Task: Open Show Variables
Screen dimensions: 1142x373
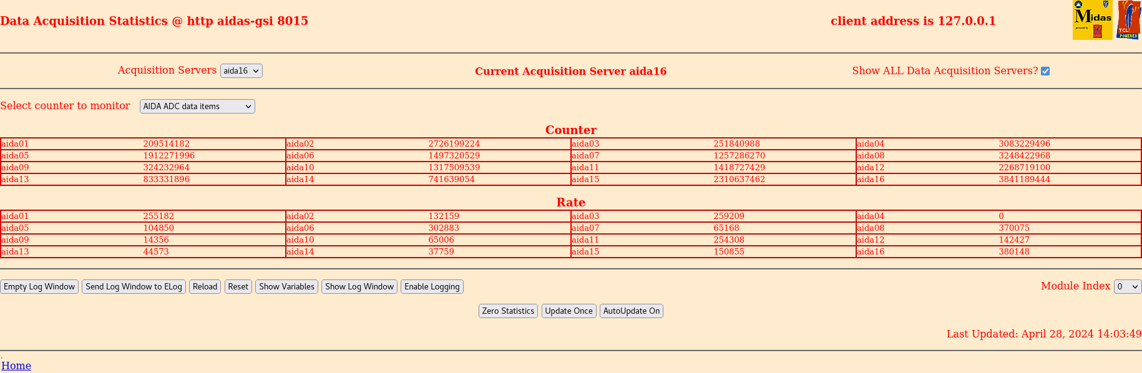Action: click(286, 287)
